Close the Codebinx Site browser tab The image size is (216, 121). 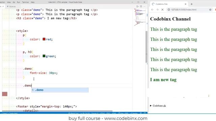pos(186,4)
